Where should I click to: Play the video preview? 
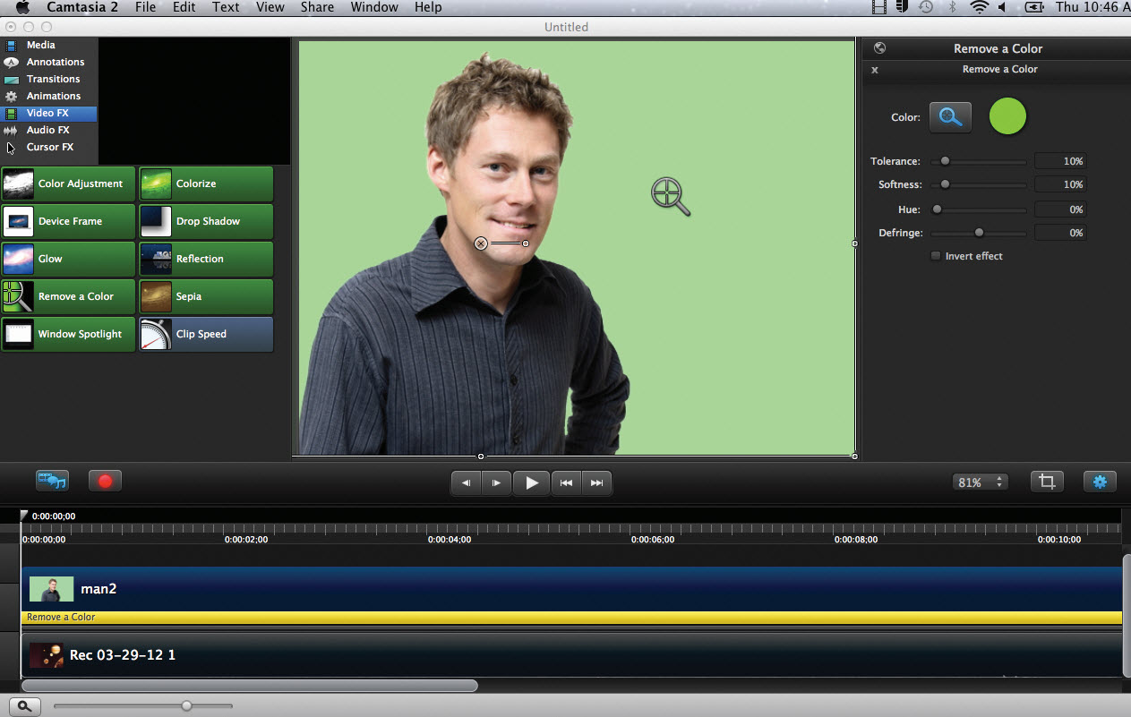click(531, 482)
